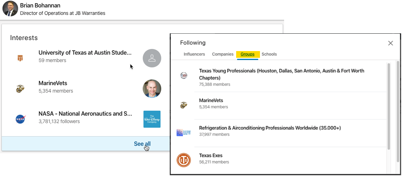The height and width of the screenshot is (177, 402).
Task: Select the highlighted Groups tab
Action: 248,54
